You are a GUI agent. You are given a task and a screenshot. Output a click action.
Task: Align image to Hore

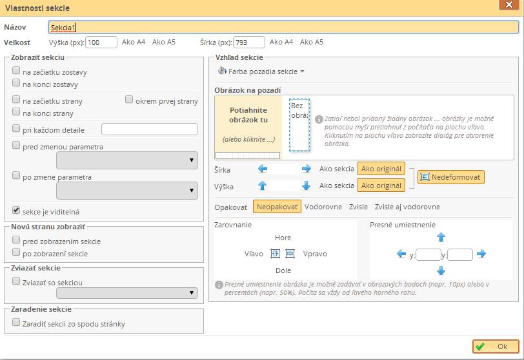click(x=283, y=238)
